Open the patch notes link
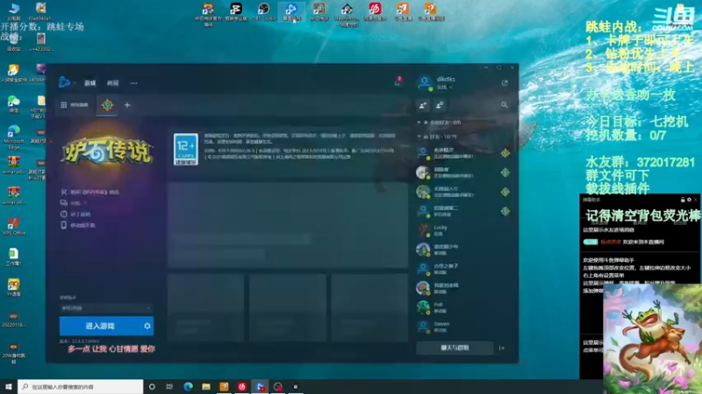 click(x=75, y=215)
